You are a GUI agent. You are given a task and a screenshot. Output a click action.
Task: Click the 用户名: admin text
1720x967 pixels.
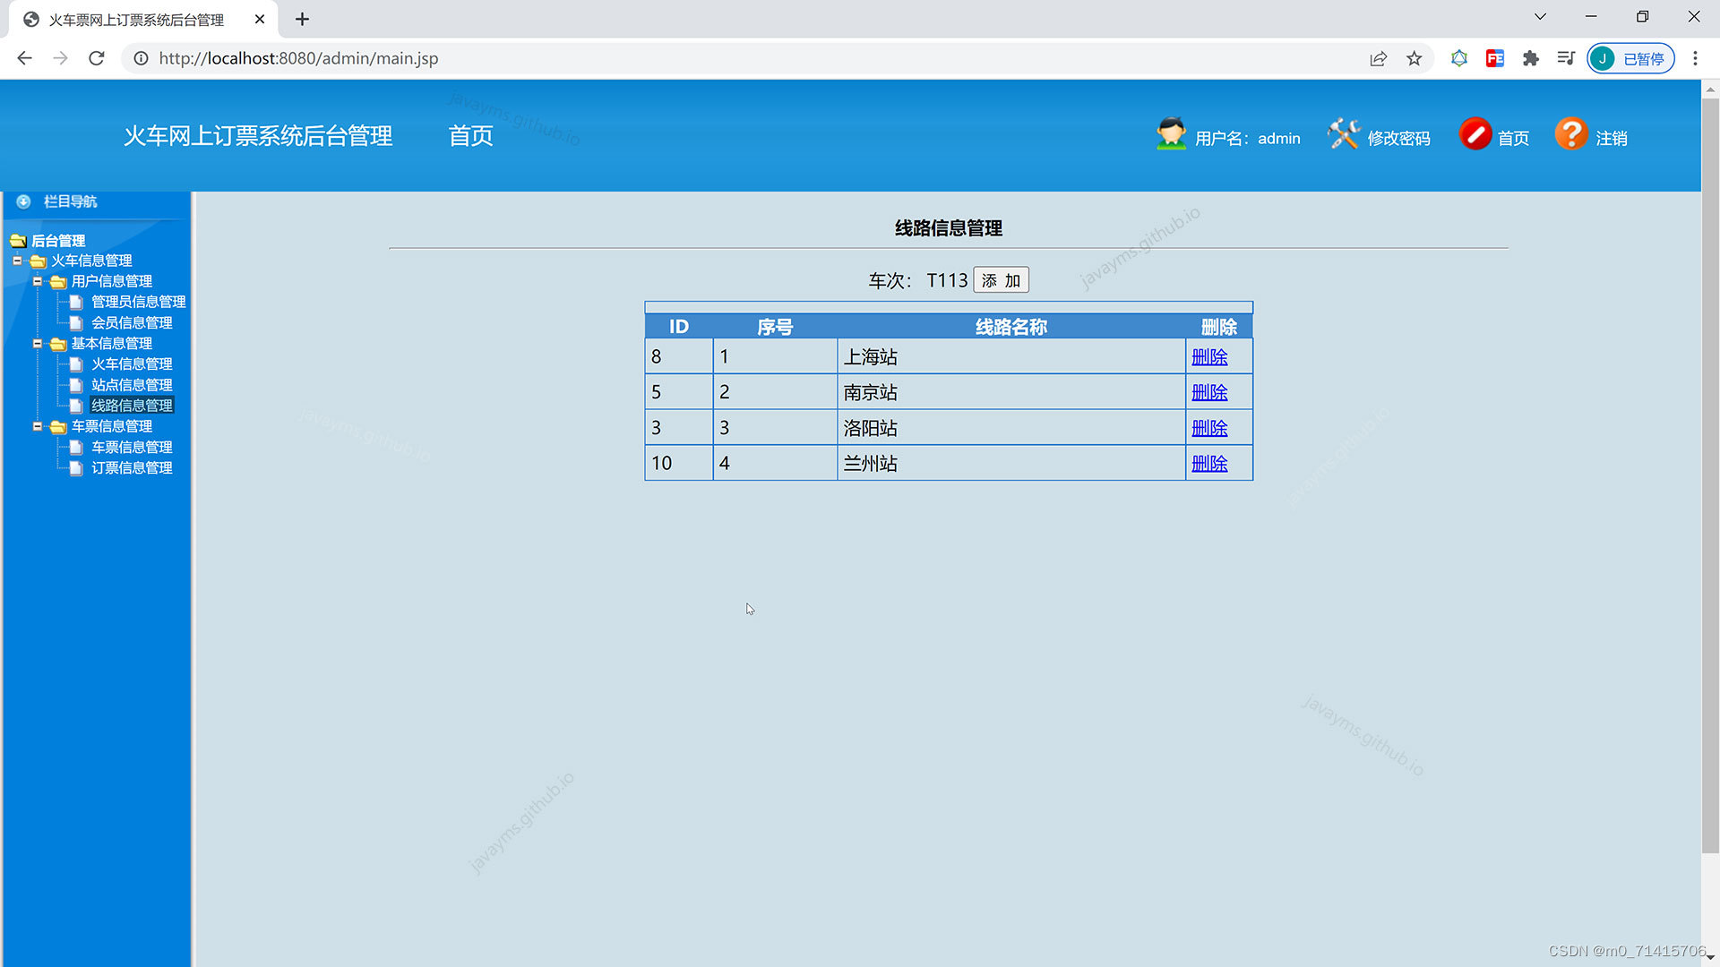(1247, 138)
